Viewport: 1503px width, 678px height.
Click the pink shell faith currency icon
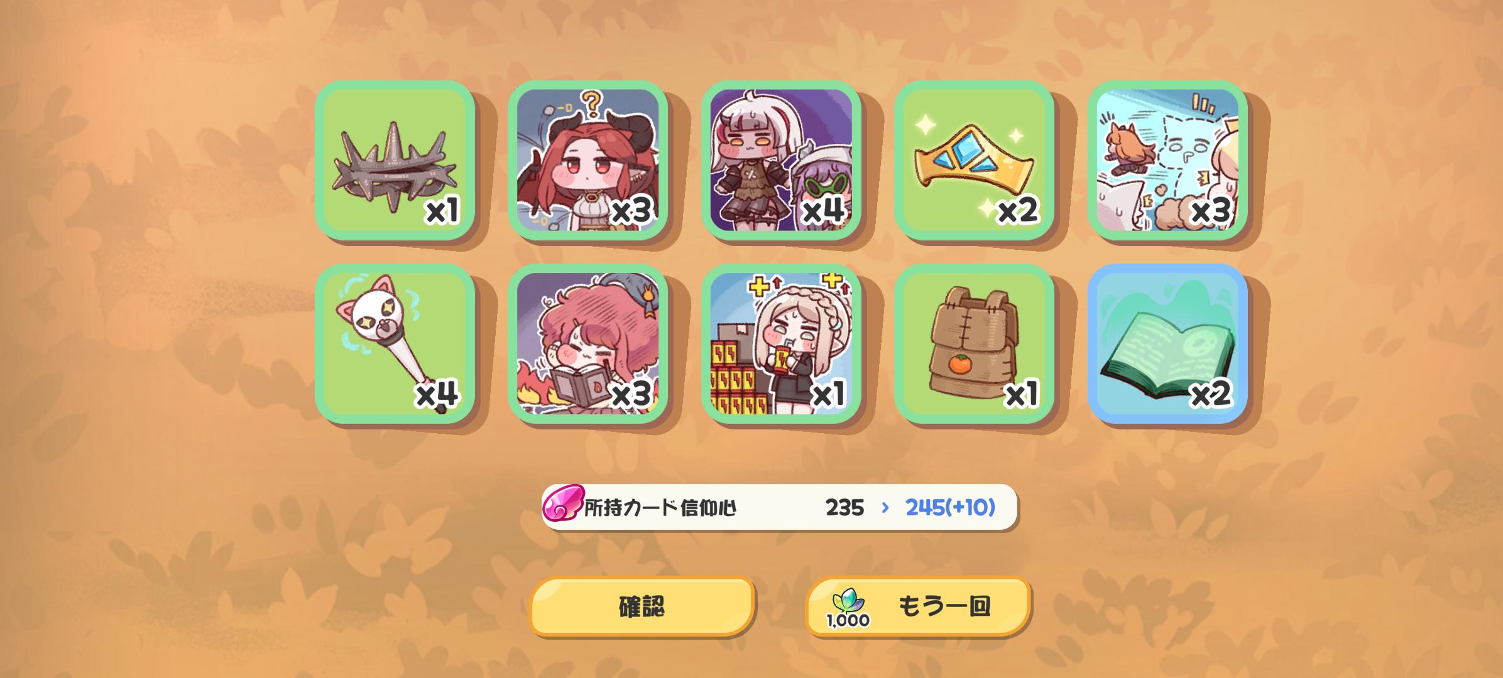tap(563, 503)
